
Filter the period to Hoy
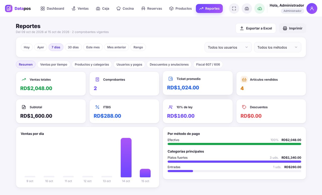click(x=27, y=47)
